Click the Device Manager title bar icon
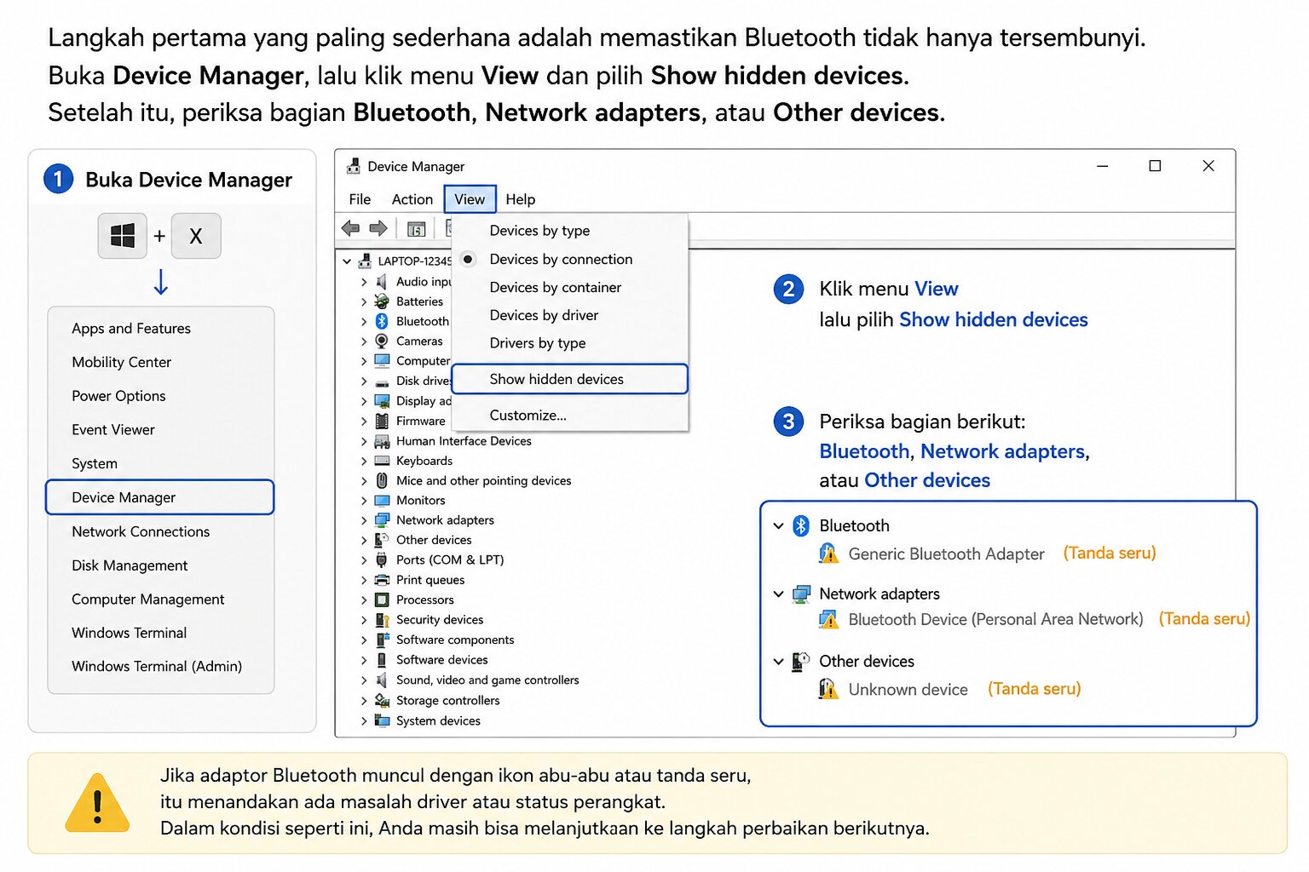1309x872 pixels. point(354,167)
